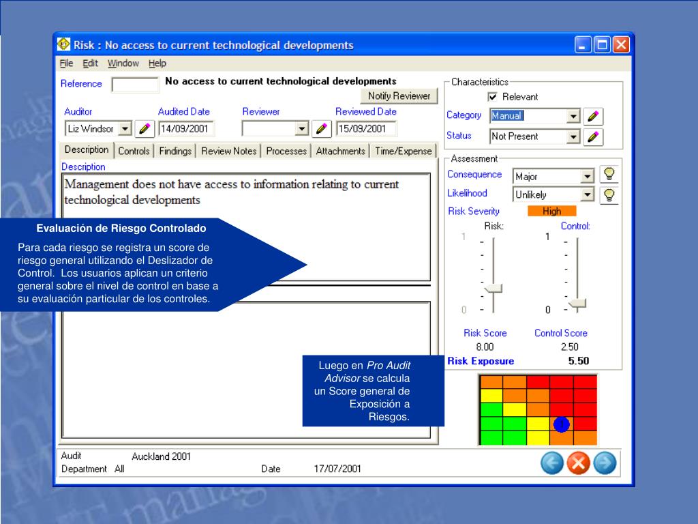The height and width of the screenshot is (524, 698).
Task: Open the Time/Expense tab
Action: click(404, 151)
